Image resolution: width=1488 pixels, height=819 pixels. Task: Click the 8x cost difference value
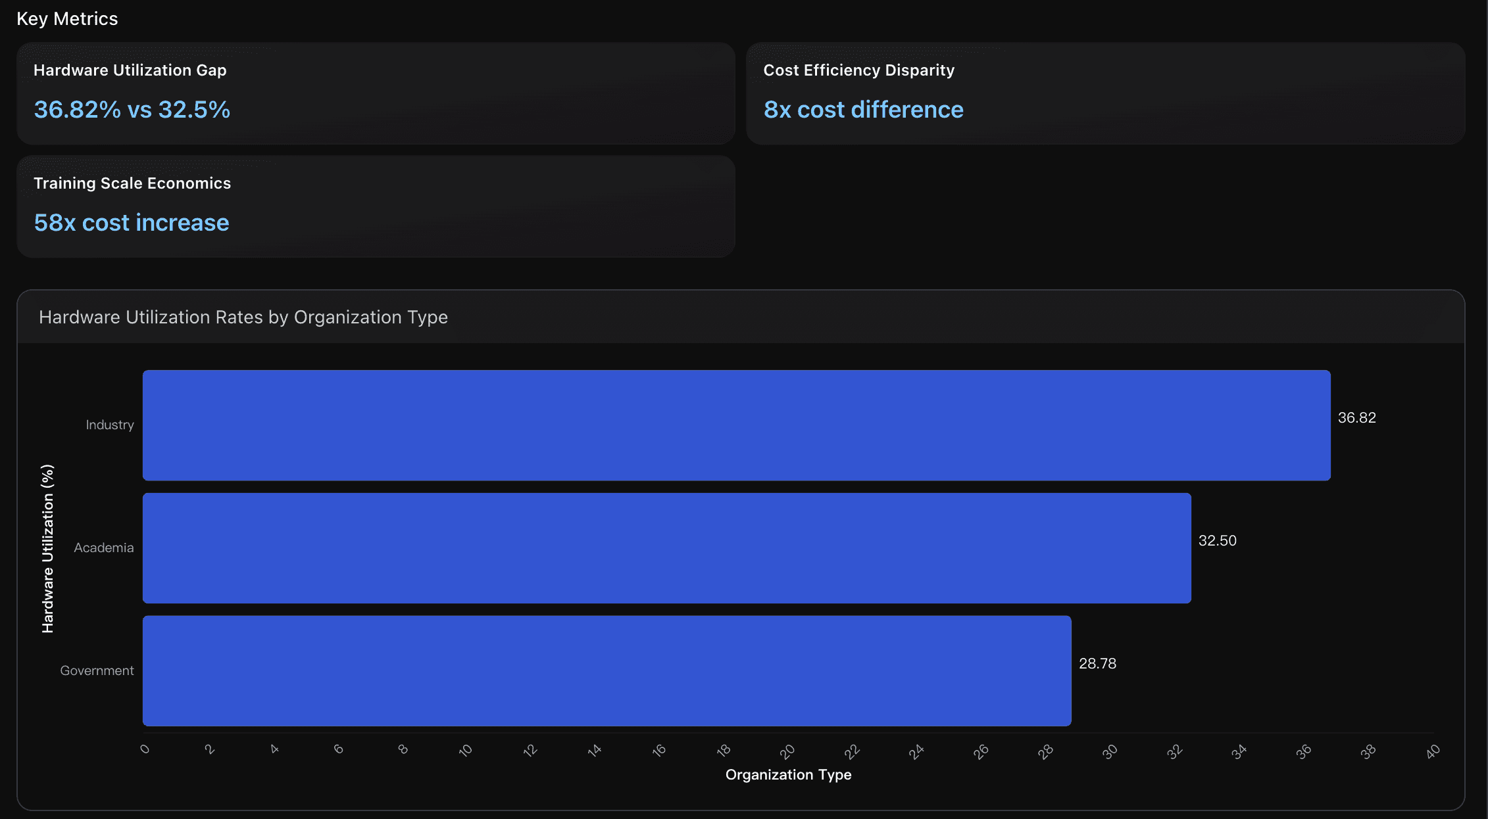(x=864, y=109)
